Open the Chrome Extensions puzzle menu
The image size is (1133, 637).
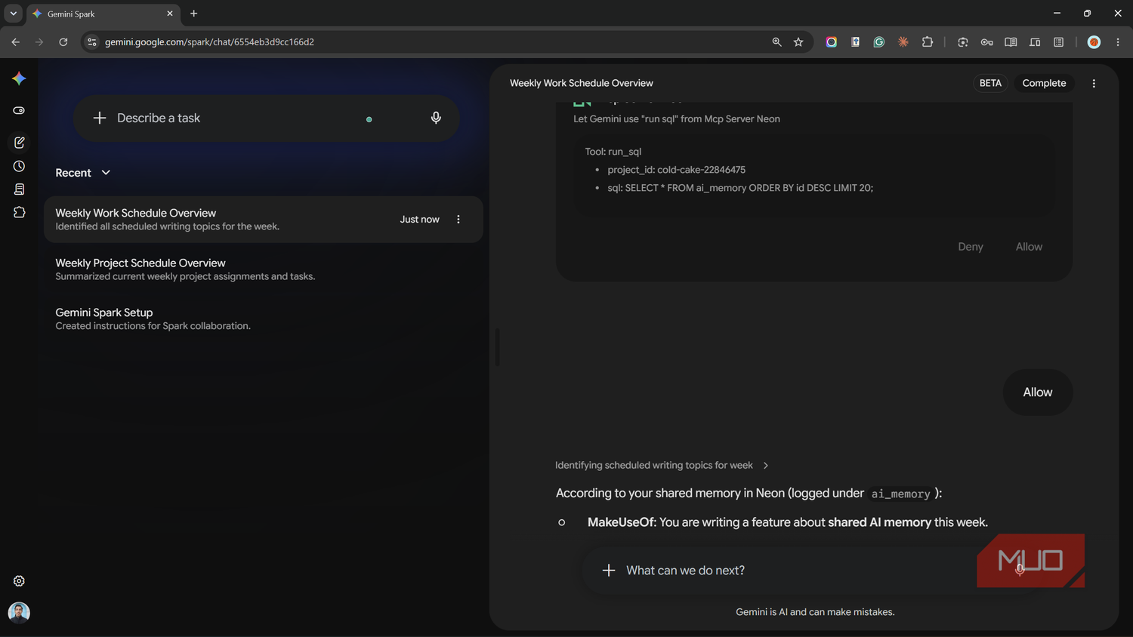(928, 42)
